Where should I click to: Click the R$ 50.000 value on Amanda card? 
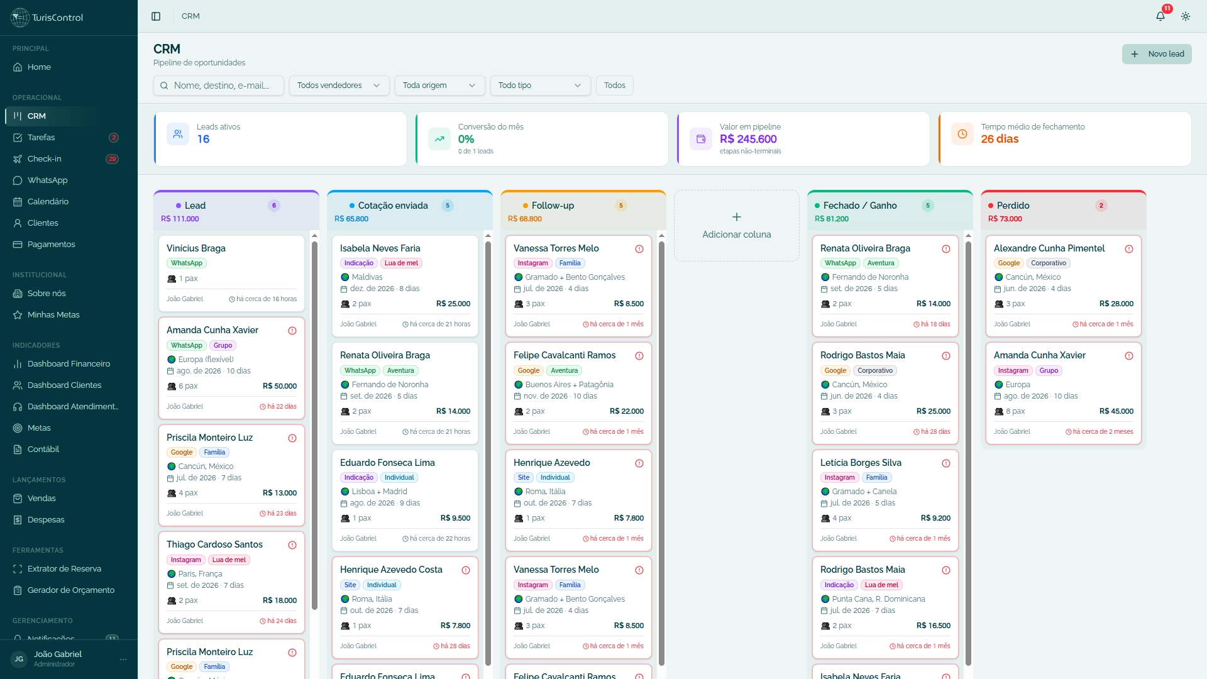pyautogui.click(x=280, y=386)
